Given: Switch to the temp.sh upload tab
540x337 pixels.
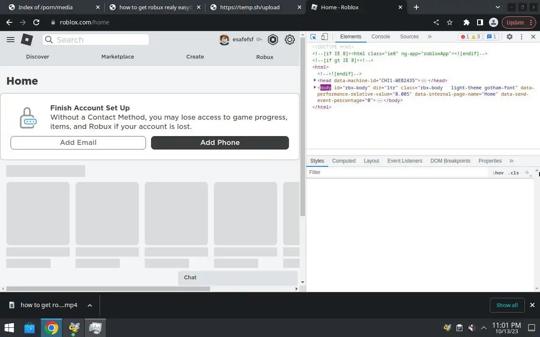Looking at the screenshot, I should pos(255,7).
